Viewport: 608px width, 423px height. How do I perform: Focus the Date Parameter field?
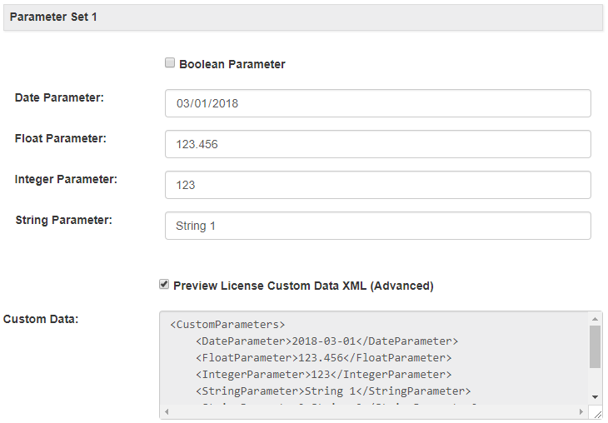(x=377, y=103)
